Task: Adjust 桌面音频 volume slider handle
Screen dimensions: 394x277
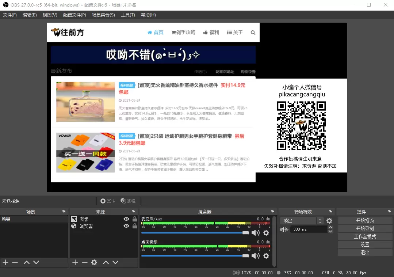Action: coord(245,256)
